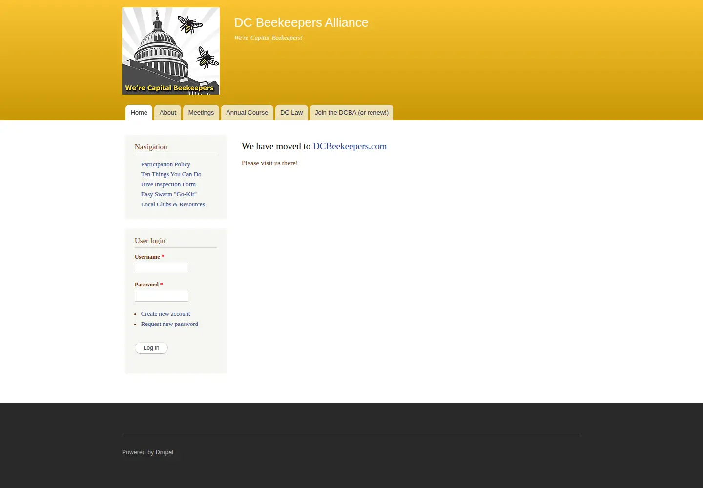
Task: Open the Home tab
Action: point(139,113)
